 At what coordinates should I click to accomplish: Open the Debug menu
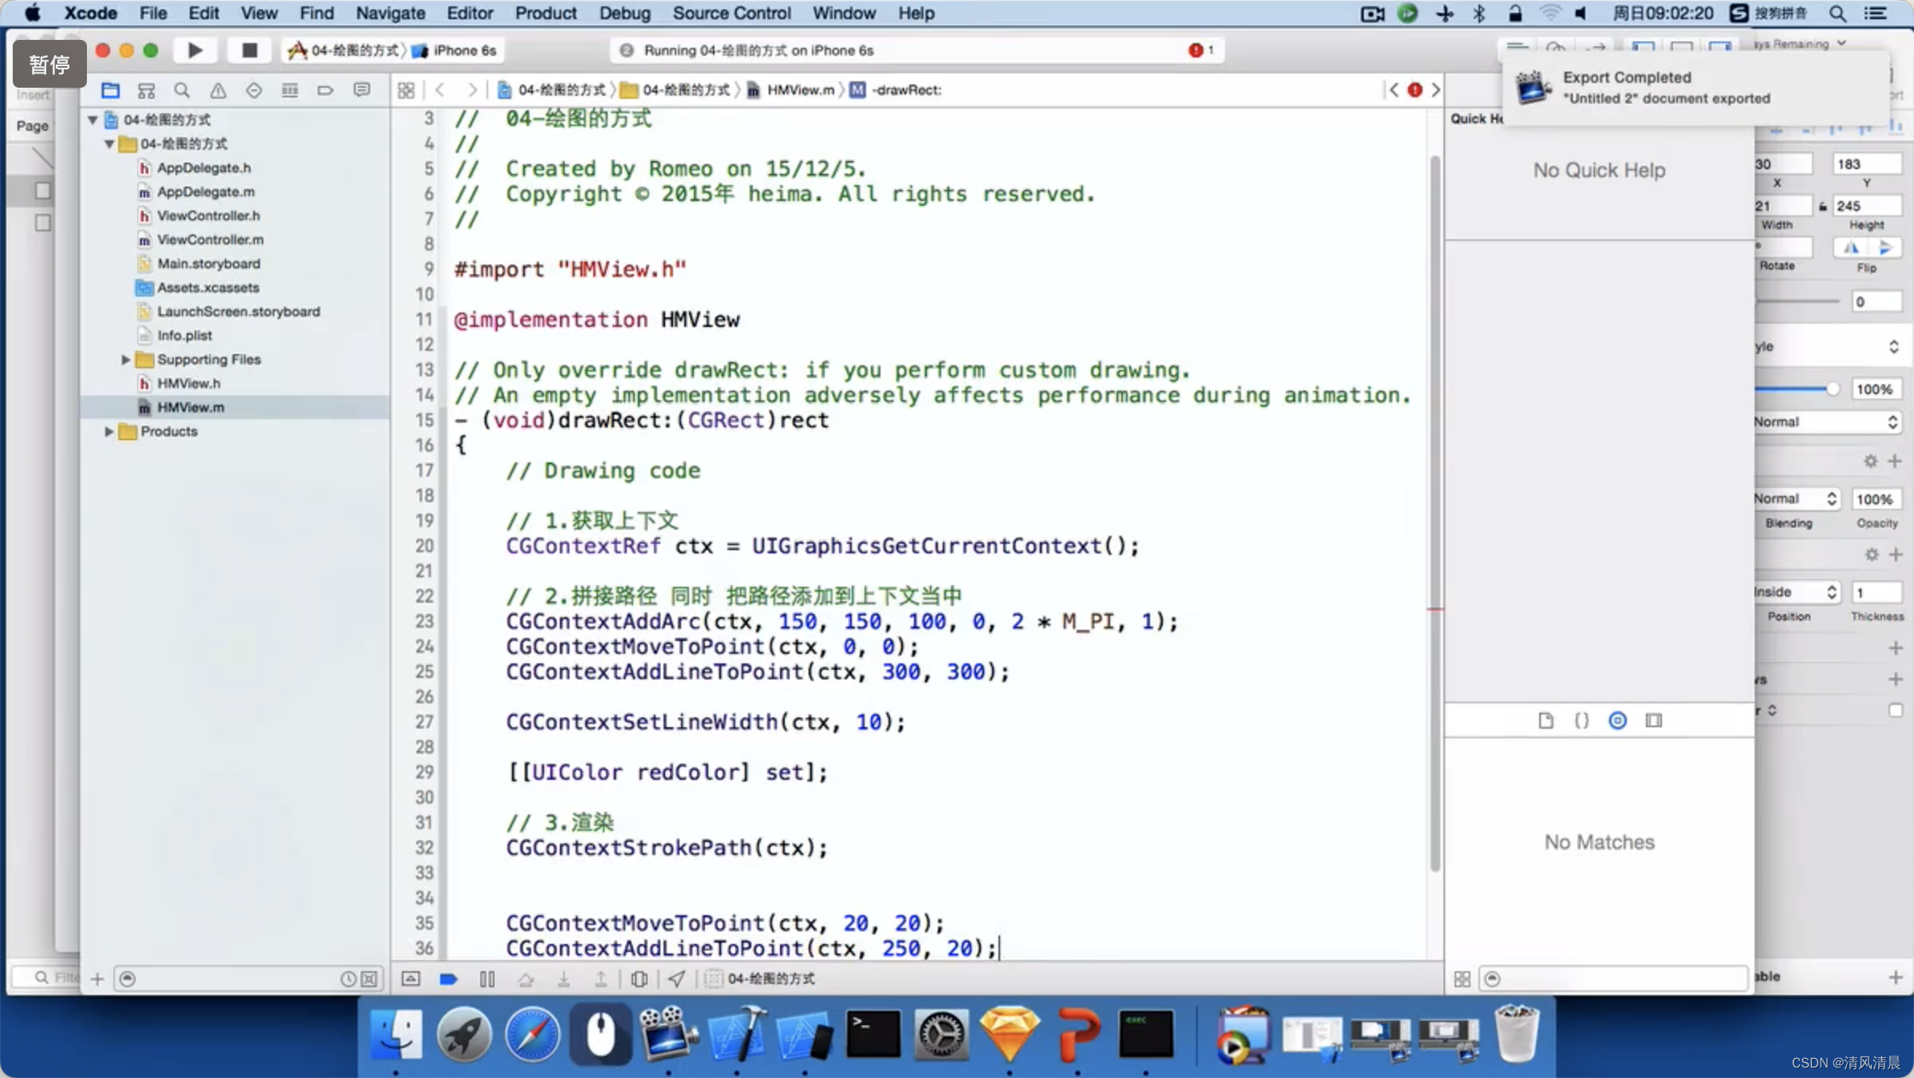[x=624, y=13]
